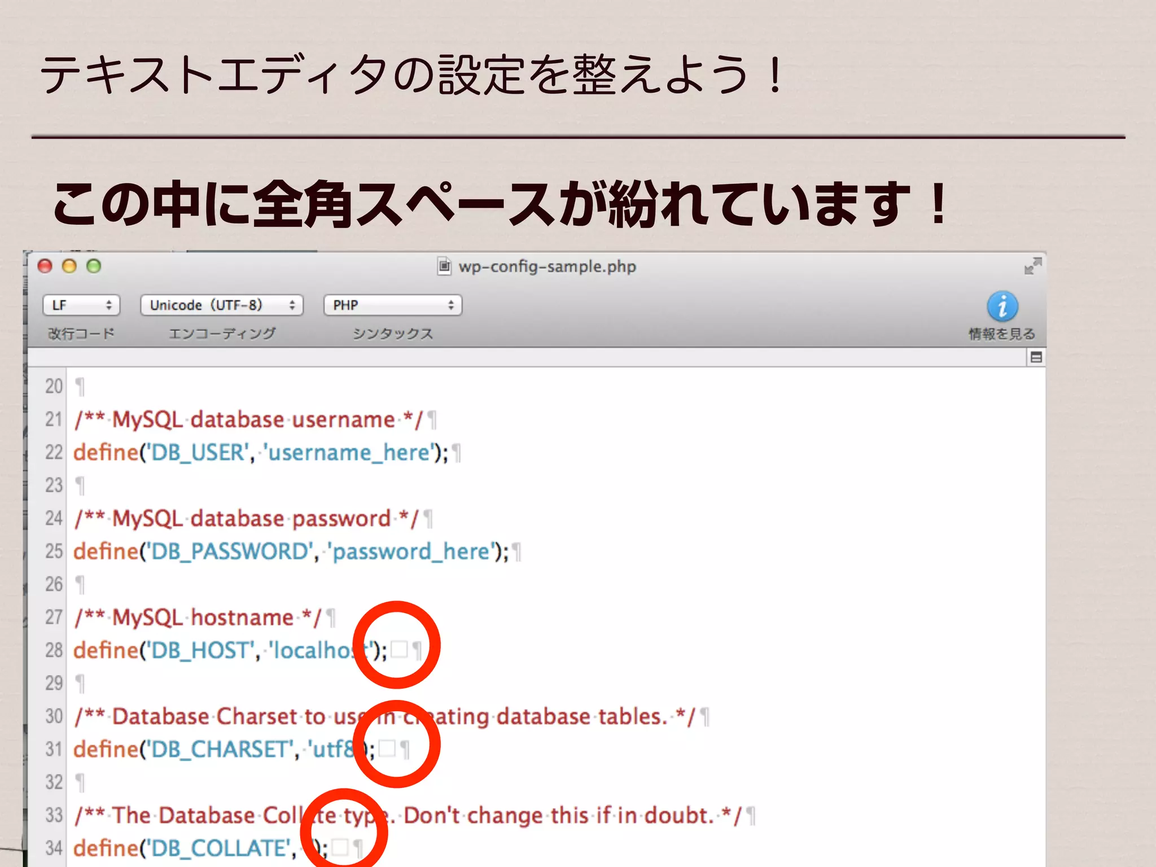The height and width of the screenshot is (867, 1156).
Task: Click the define keyword on line 28
Action: (106, 650)
